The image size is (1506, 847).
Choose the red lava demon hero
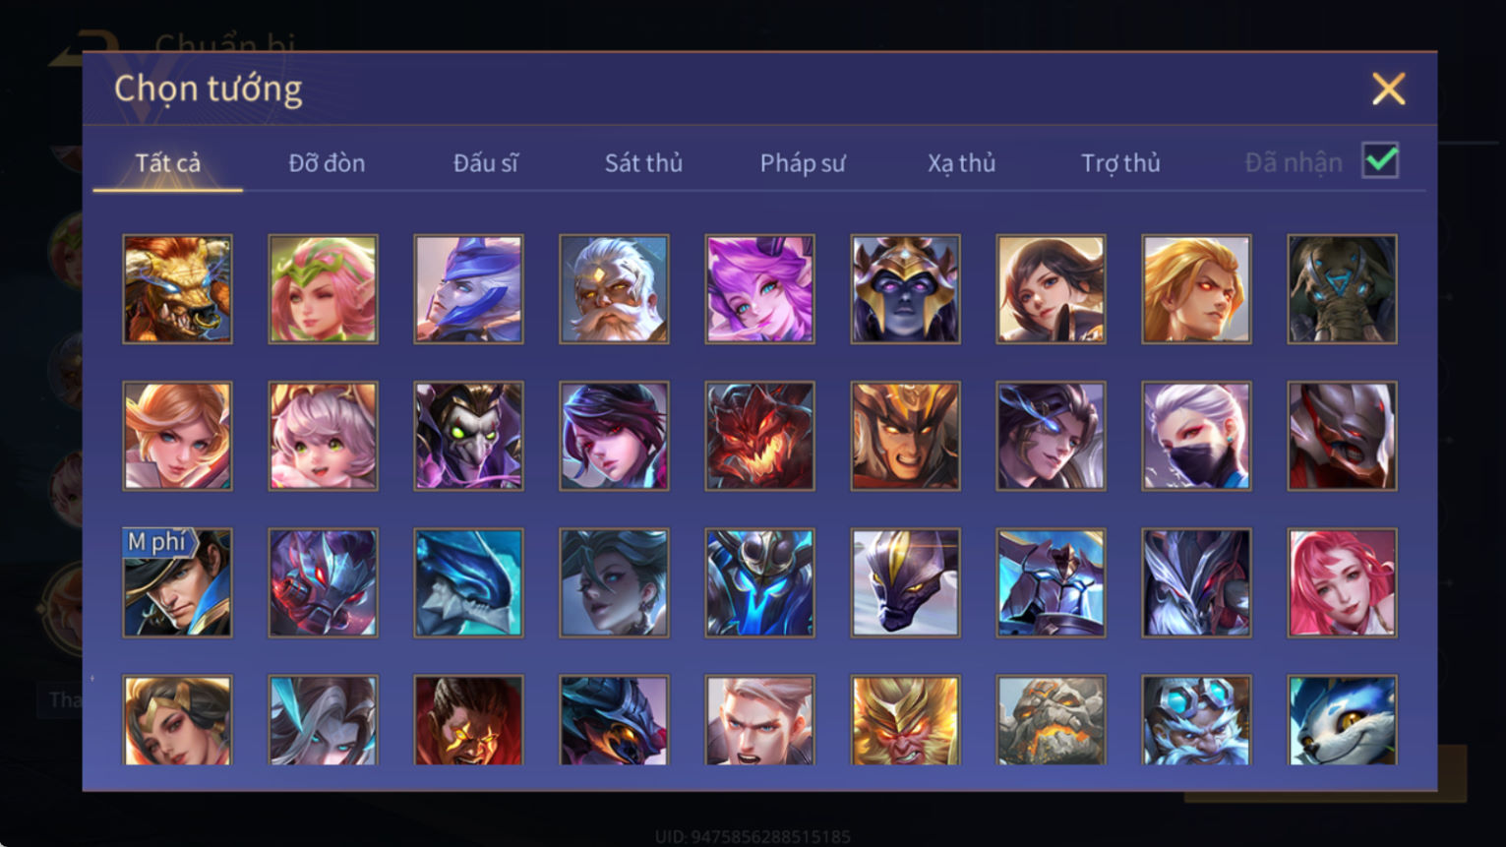coord(759,436)
